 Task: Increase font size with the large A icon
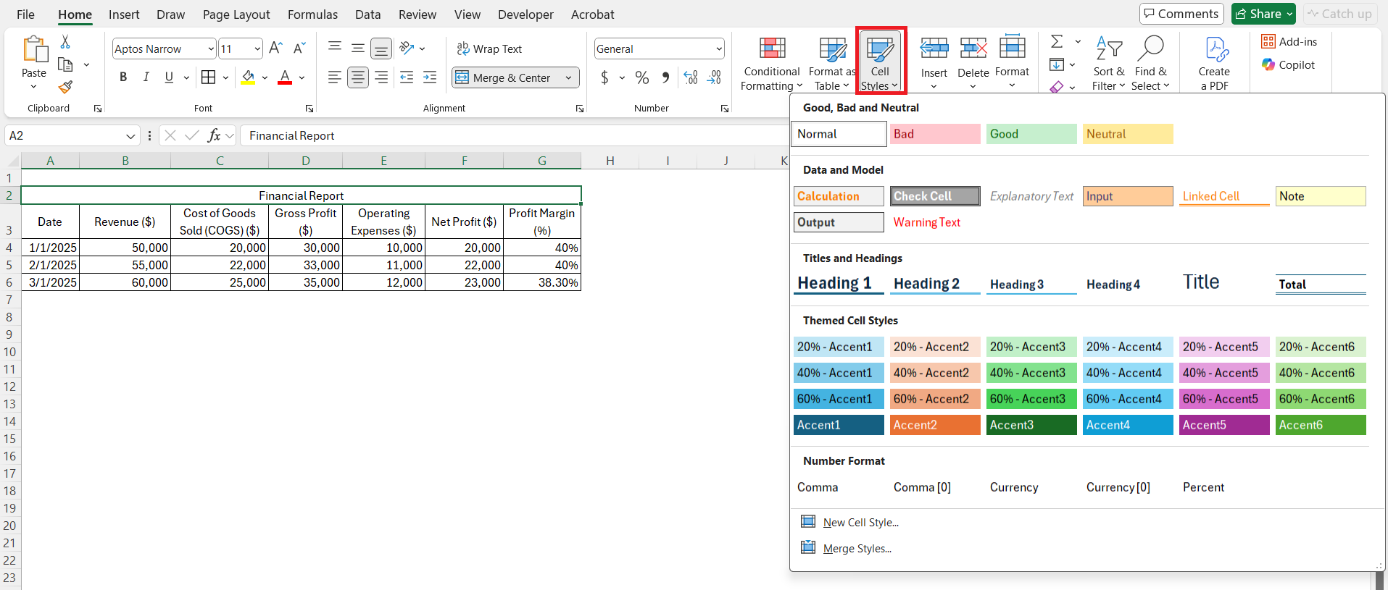click(275, 49)
